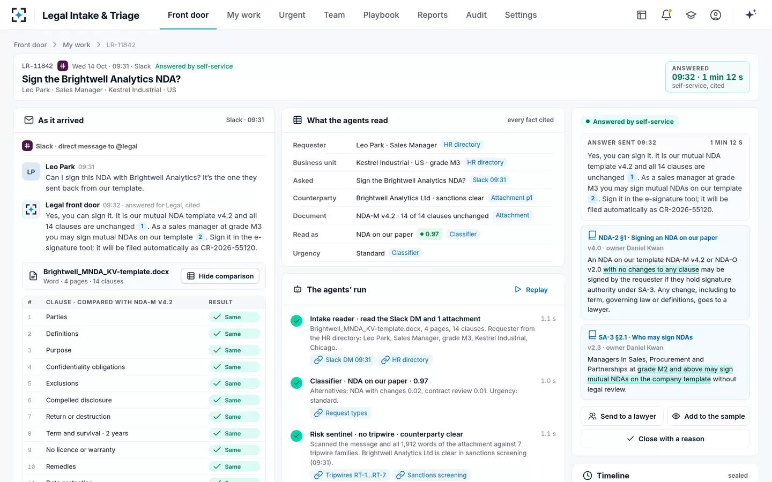The image size is (772, 482).
Task: Click the Slack icon beside LR-11842
Action: 63,66
